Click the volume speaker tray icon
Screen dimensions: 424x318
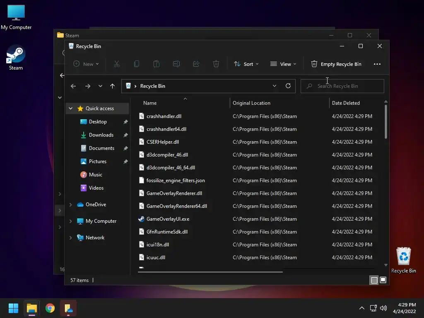(383, 308)
